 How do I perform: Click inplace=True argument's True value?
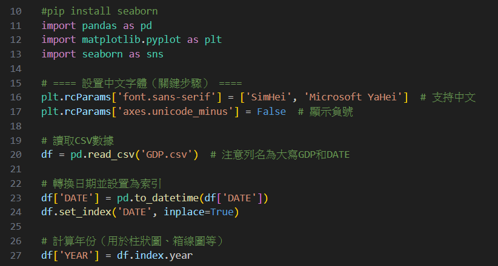pos(222,212)
